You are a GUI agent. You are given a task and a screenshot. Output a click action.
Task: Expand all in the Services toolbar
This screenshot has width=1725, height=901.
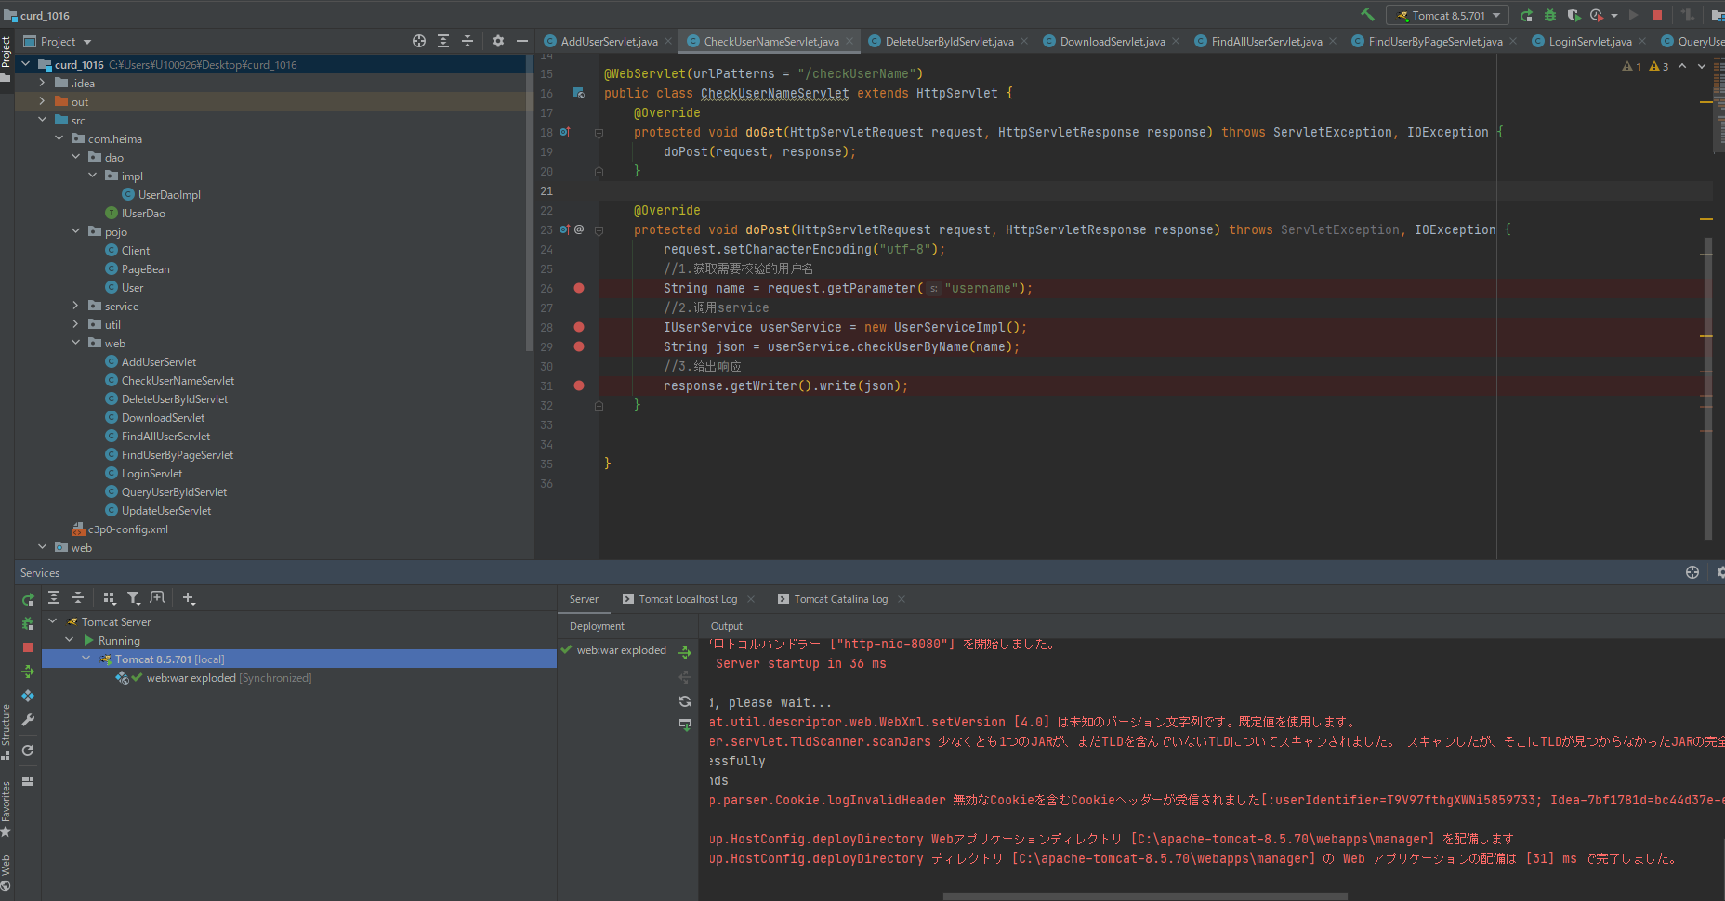[54, 598]
